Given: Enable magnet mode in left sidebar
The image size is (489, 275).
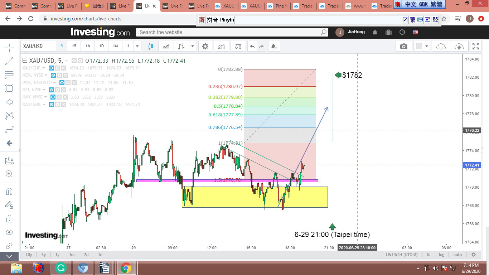Looking at the screenshot, I should (9, 191).
